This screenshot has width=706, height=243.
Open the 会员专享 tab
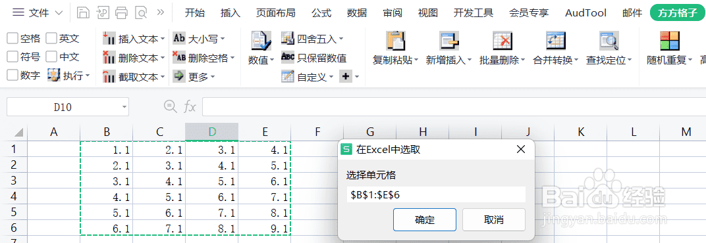(x=529, y=13)
